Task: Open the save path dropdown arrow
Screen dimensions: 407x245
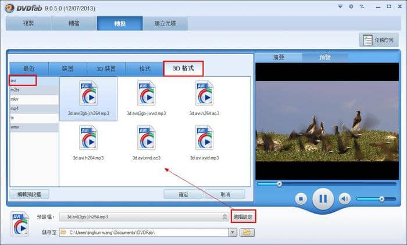Action: tap(233, 232)
